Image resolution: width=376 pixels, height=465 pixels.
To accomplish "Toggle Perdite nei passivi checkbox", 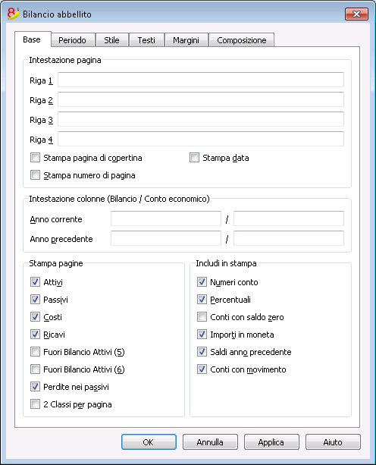I will [36, 386].
